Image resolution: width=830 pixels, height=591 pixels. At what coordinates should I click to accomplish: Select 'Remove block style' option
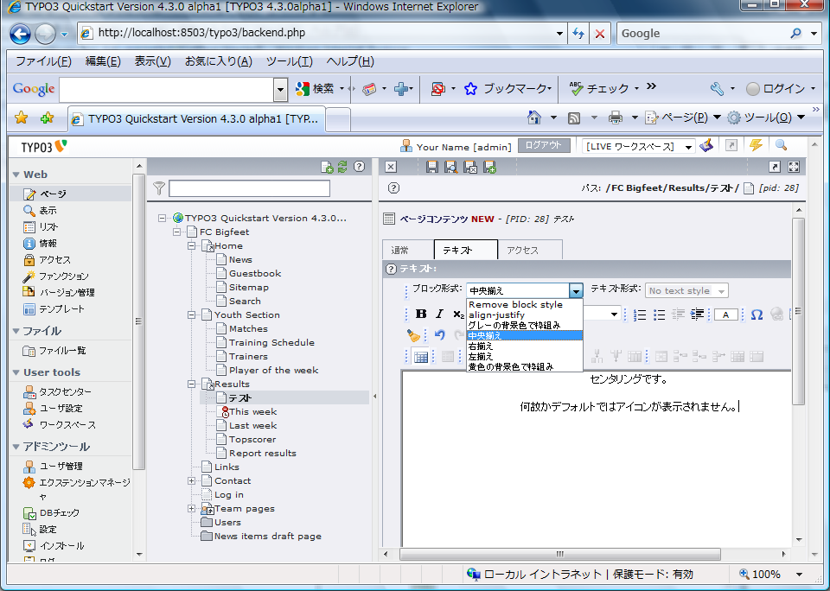(x=525, y=305)
